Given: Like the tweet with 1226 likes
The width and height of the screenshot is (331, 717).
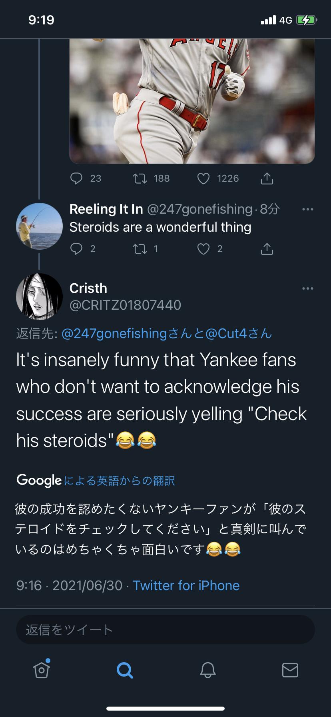Looking at the screenshot, I should [203, 178].
